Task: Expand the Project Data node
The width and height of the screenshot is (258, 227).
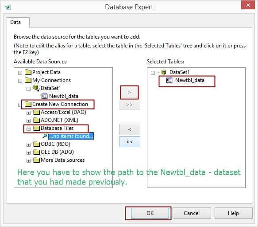Action: click(x=20, y=73)
